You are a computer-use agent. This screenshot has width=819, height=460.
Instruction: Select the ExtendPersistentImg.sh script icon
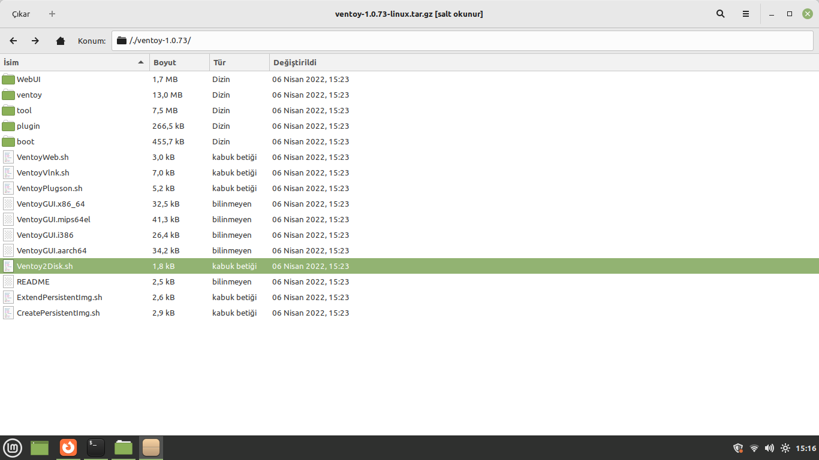8,297
